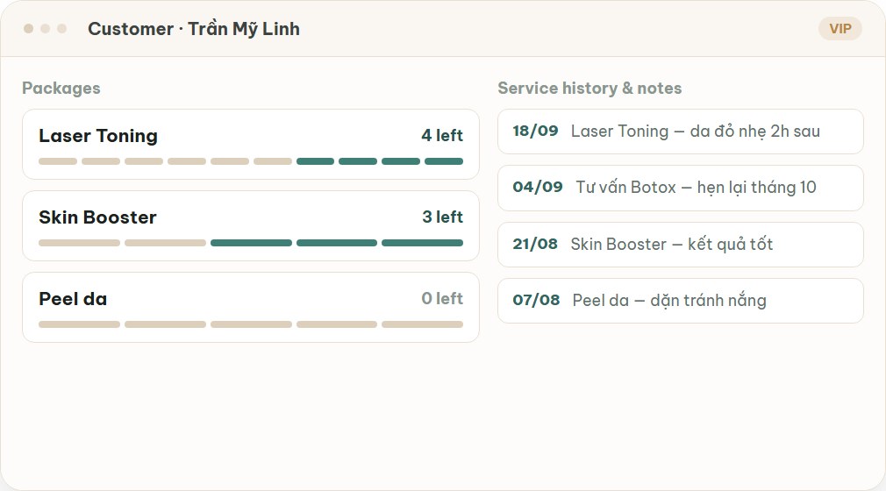Click first segment of Laser Toning progress bar

click(58, 161)
